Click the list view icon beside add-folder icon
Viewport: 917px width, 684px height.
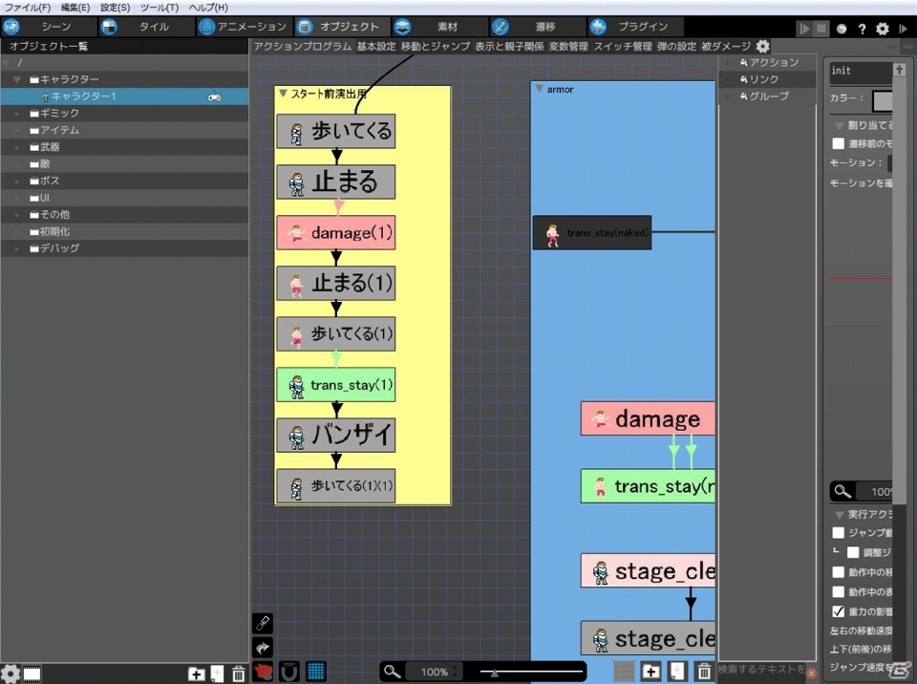pos(624,672)
